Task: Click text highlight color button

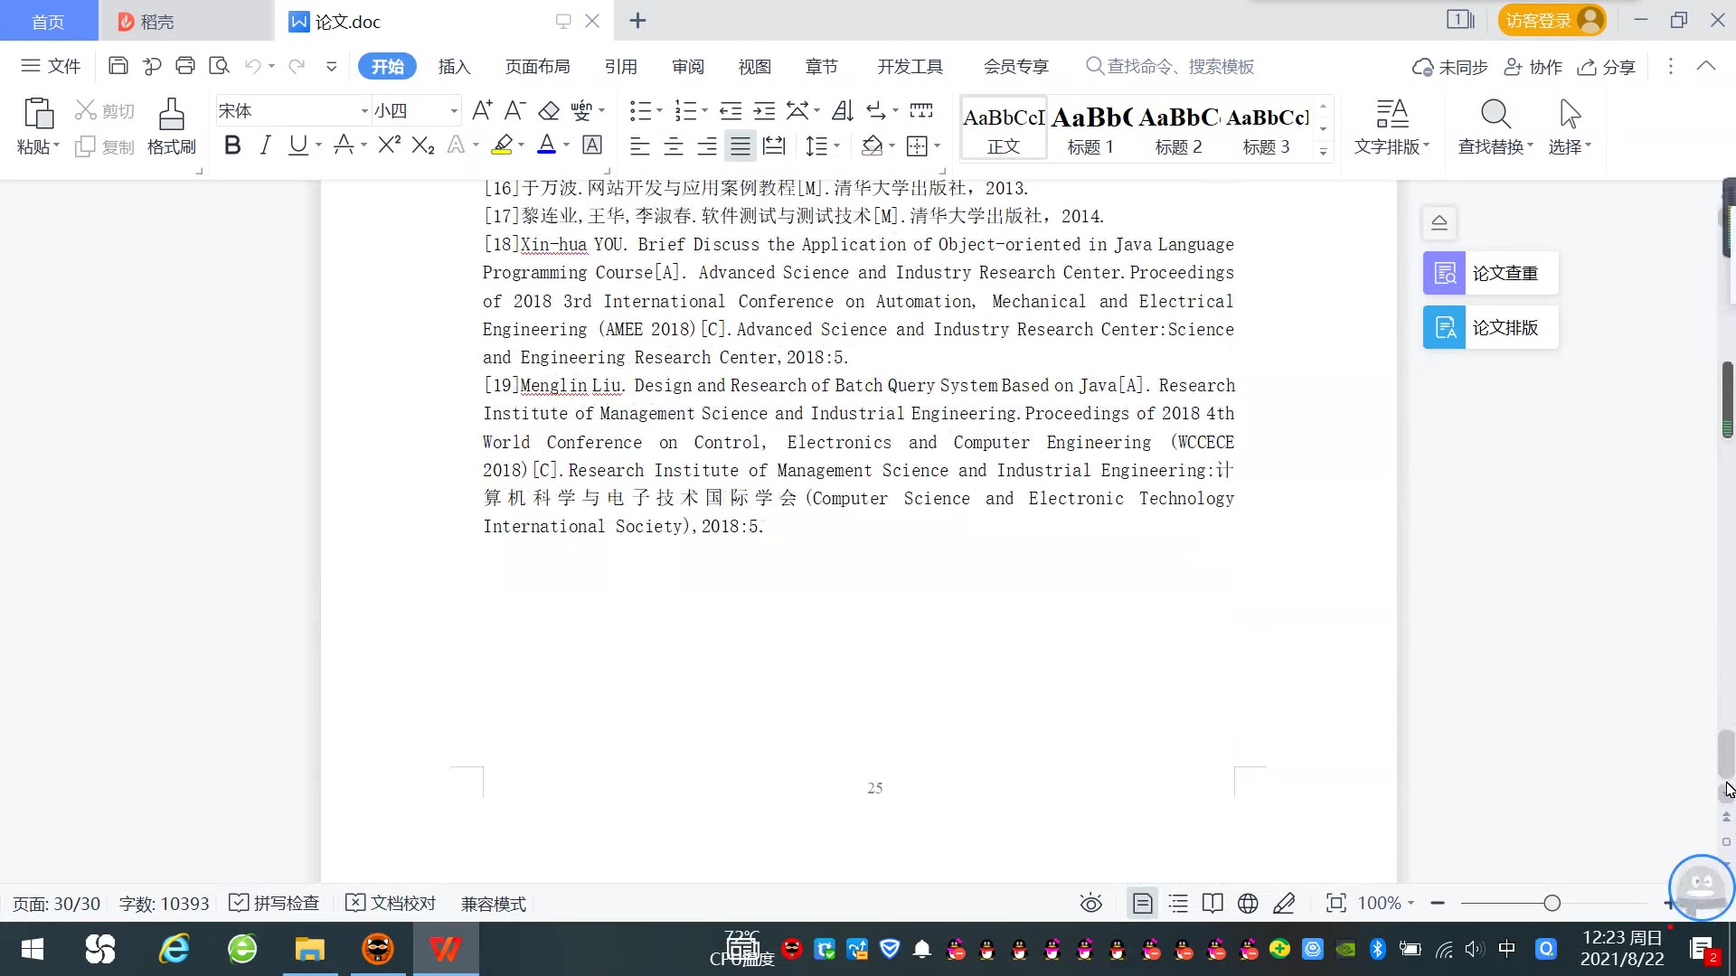Action: pyautogui.click(x=502, y=145)
